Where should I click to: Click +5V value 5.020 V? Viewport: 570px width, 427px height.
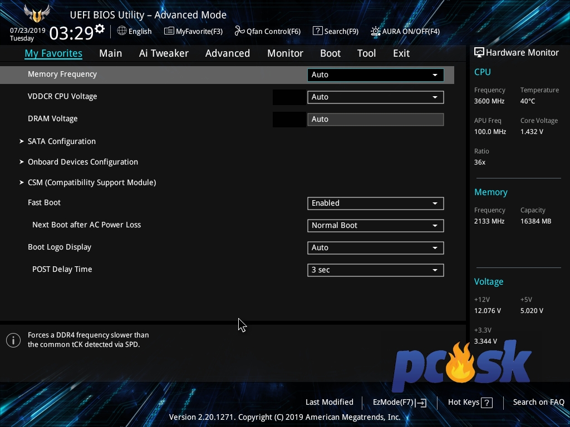532,311
